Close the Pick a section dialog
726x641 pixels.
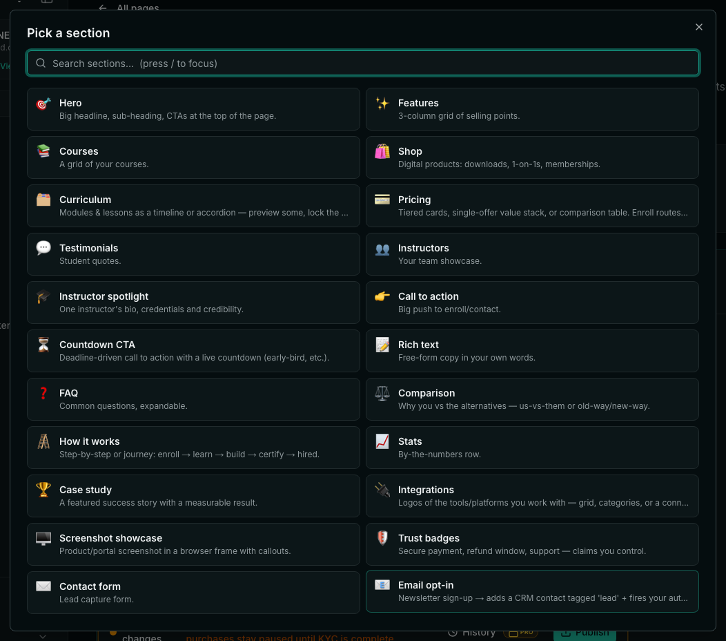[x=698, y=28]
